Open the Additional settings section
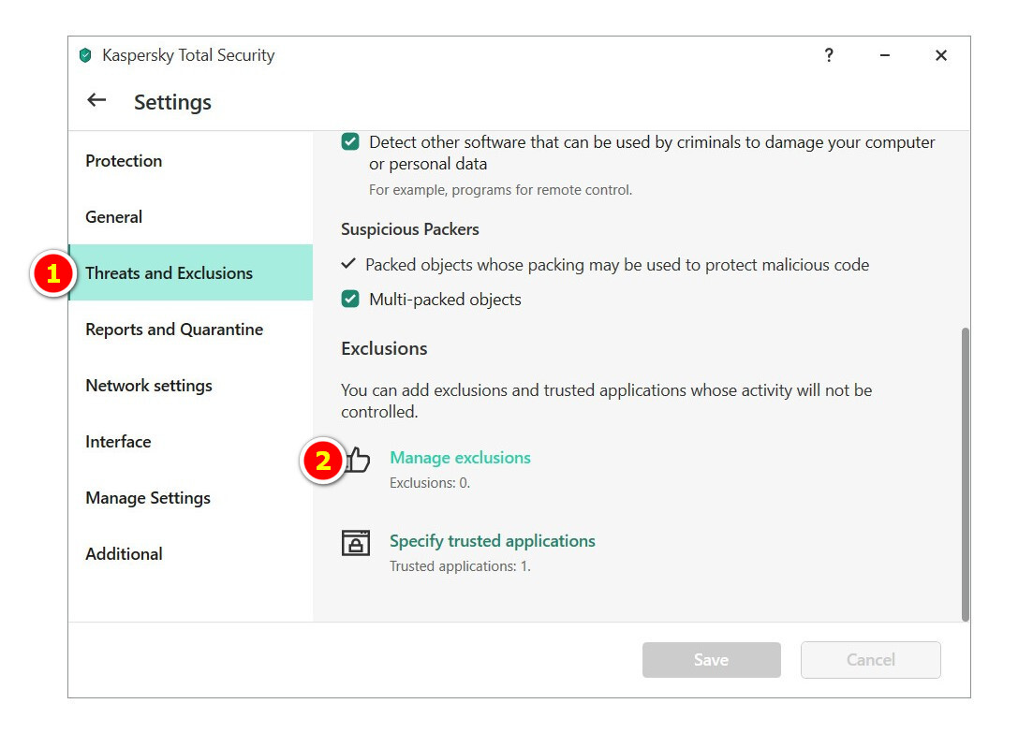1033x733 pixels. coord(124,554)
